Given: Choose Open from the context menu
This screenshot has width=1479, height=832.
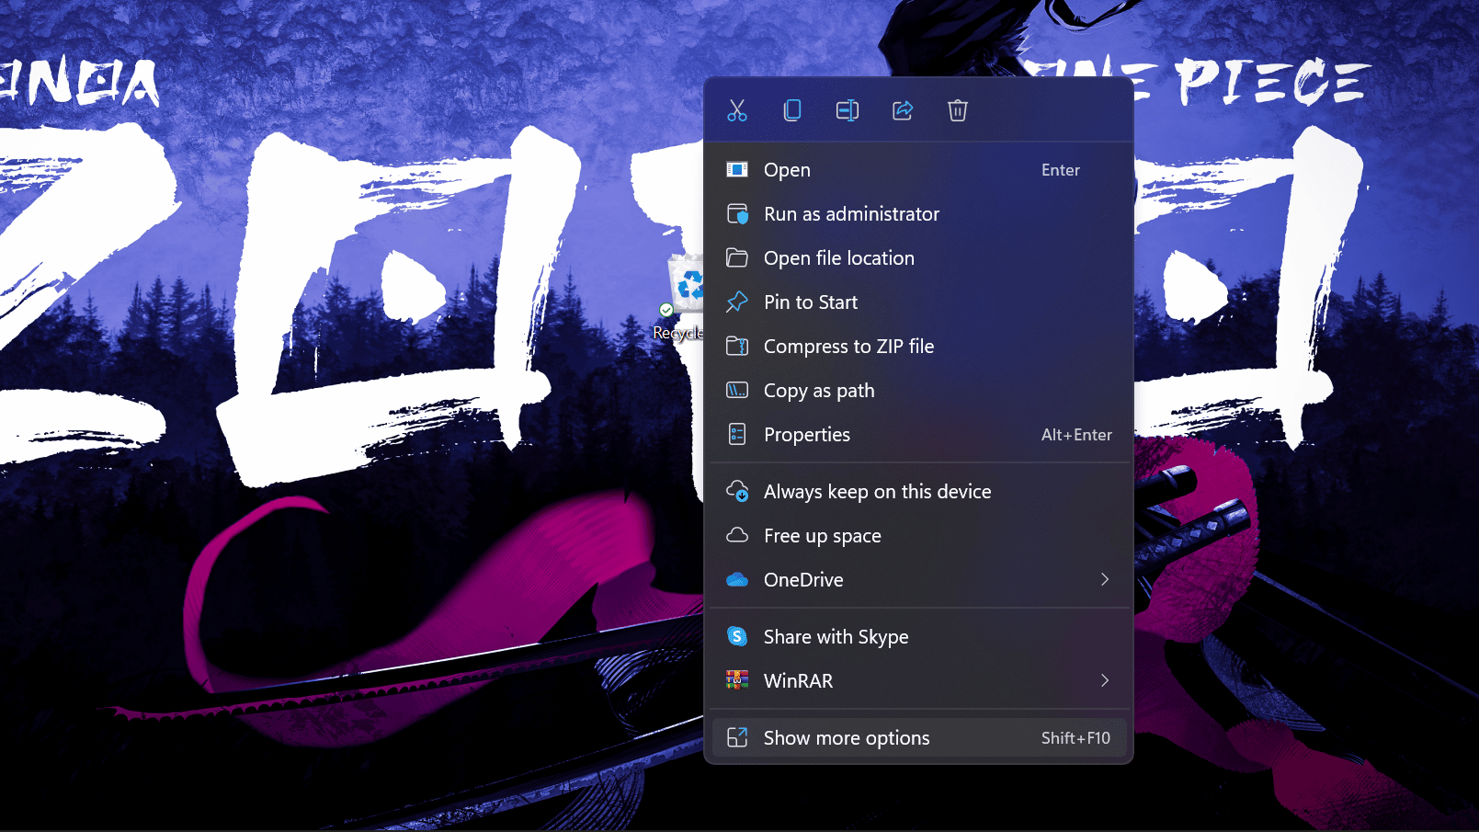Looking at the screenshot, I should [787, 170].
